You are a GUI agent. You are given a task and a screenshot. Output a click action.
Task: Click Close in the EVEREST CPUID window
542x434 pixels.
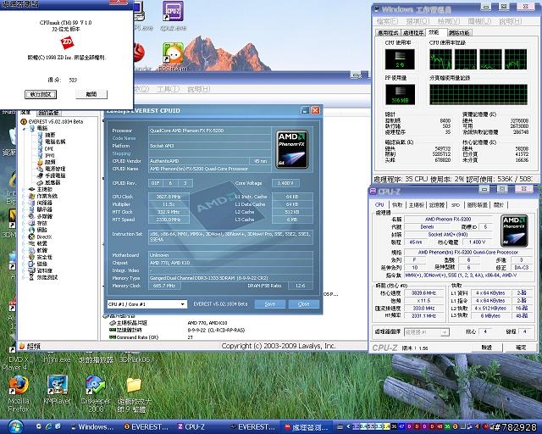click(x=304, y=303)
